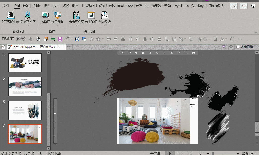This screenshot has height=155, width=259.
Task: Click the share icon at top right
Action: (234, 6)
